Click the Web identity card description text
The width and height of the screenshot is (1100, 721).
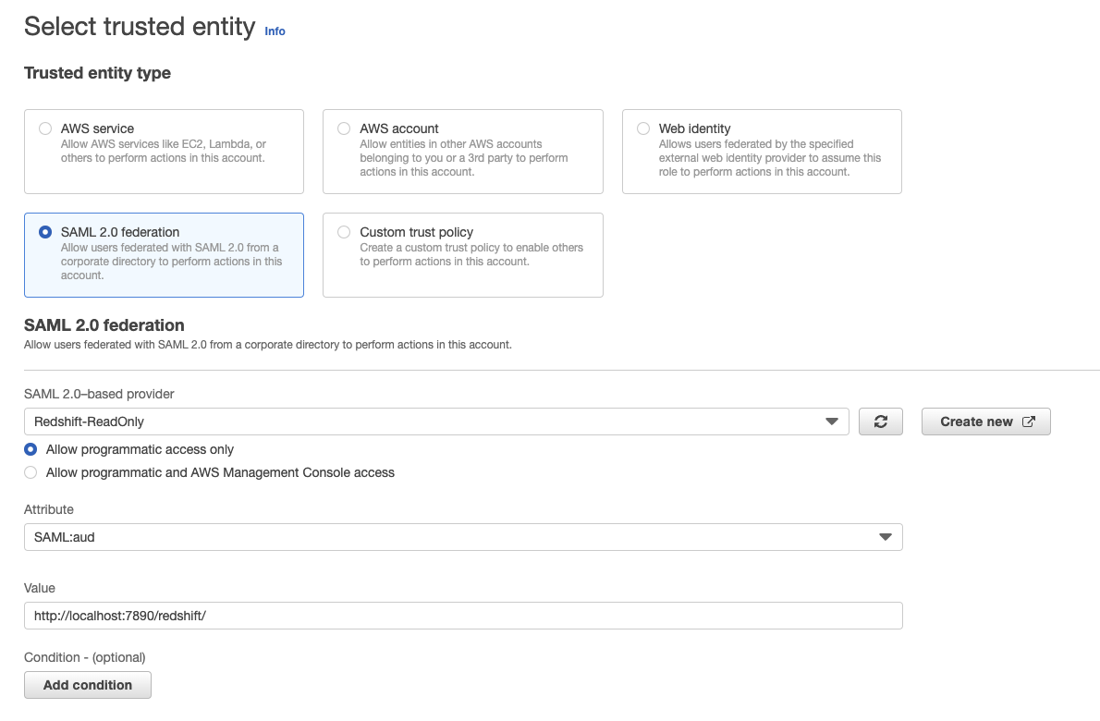point(770,158)
